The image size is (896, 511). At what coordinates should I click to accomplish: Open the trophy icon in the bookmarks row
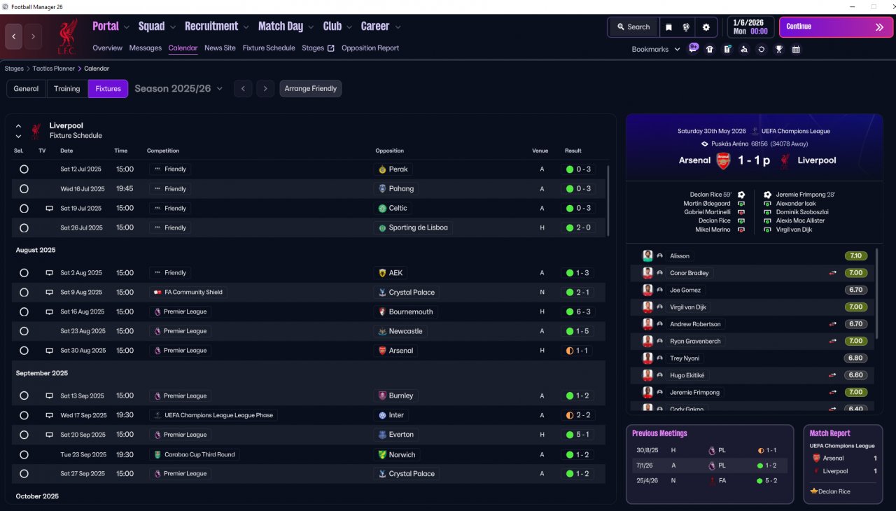pos(779,50)
